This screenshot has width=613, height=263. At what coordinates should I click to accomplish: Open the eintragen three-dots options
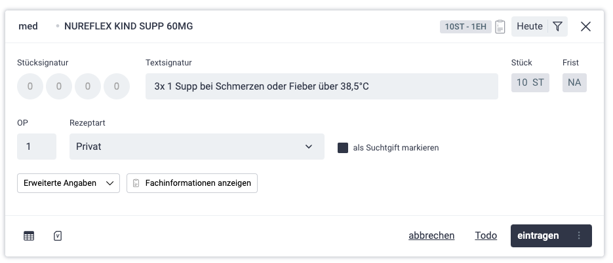[x=579, y=236]
